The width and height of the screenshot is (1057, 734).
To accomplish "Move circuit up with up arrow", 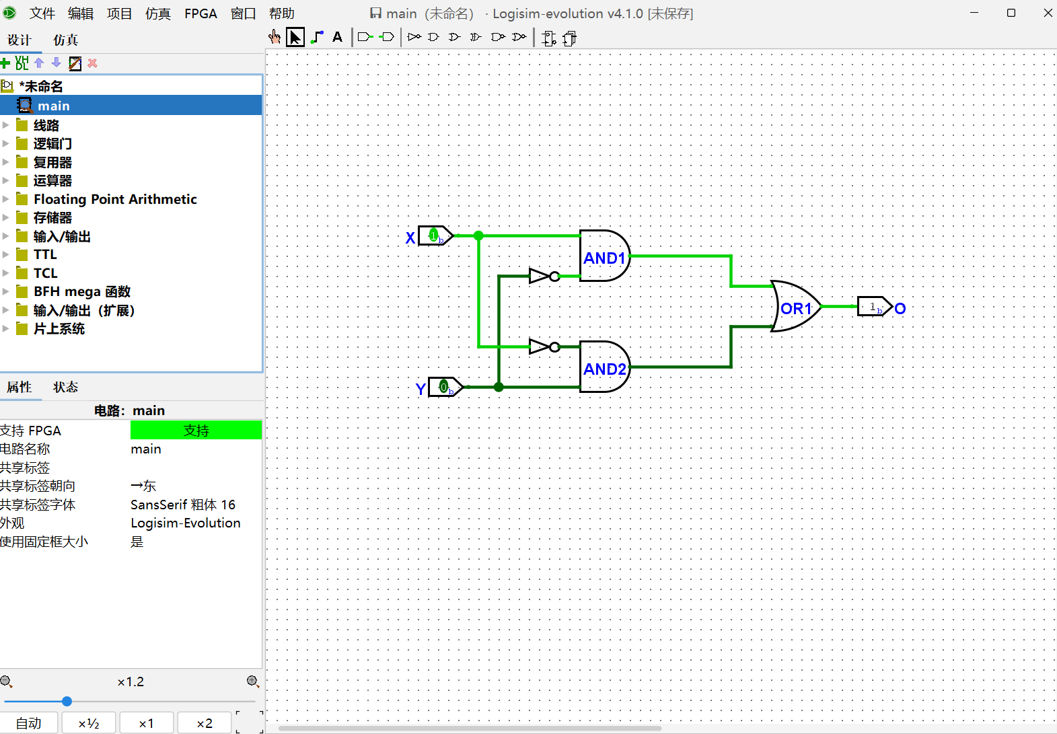I will pos(39,63).
